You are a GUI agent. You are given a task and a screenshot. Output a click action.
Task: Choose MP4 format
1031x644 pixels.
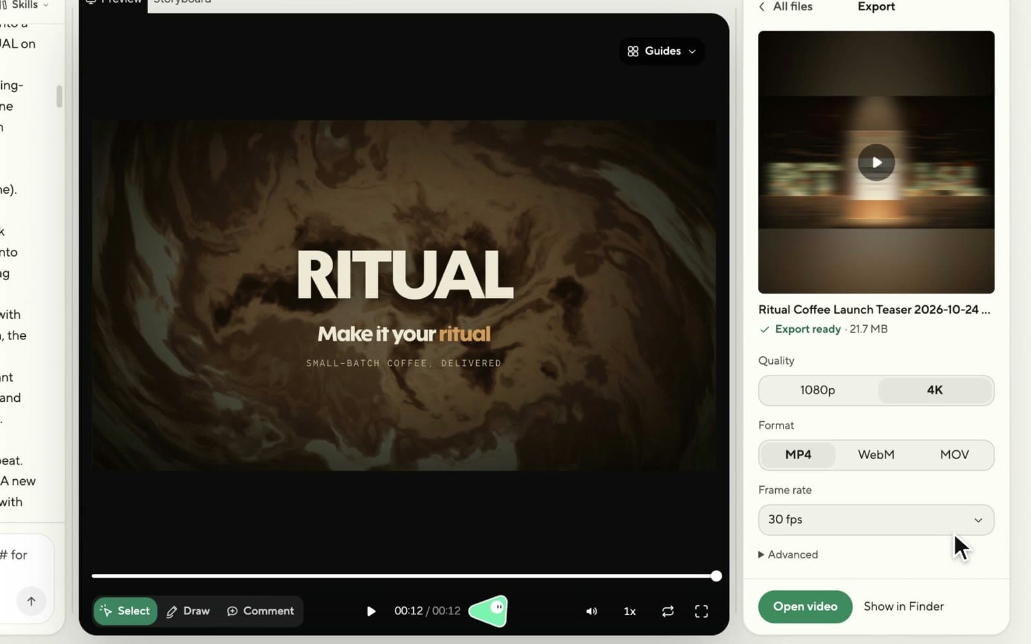click(x=798, y=455)
